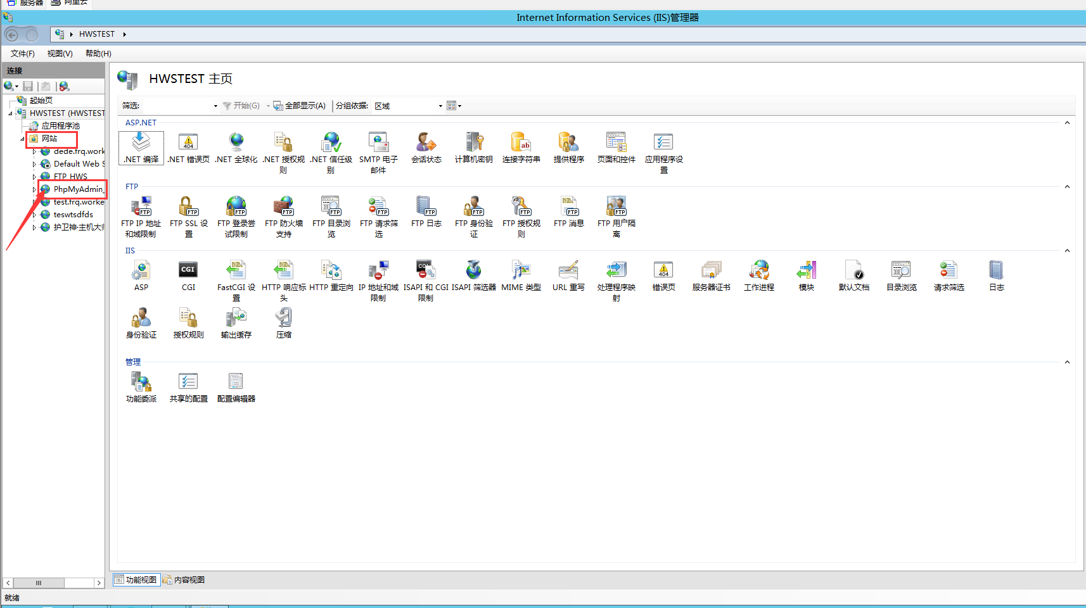Screen dimensions: 1086x608
Task: Open the FTP 防火墙支持 feature
Action: click(x=283, y=207)
